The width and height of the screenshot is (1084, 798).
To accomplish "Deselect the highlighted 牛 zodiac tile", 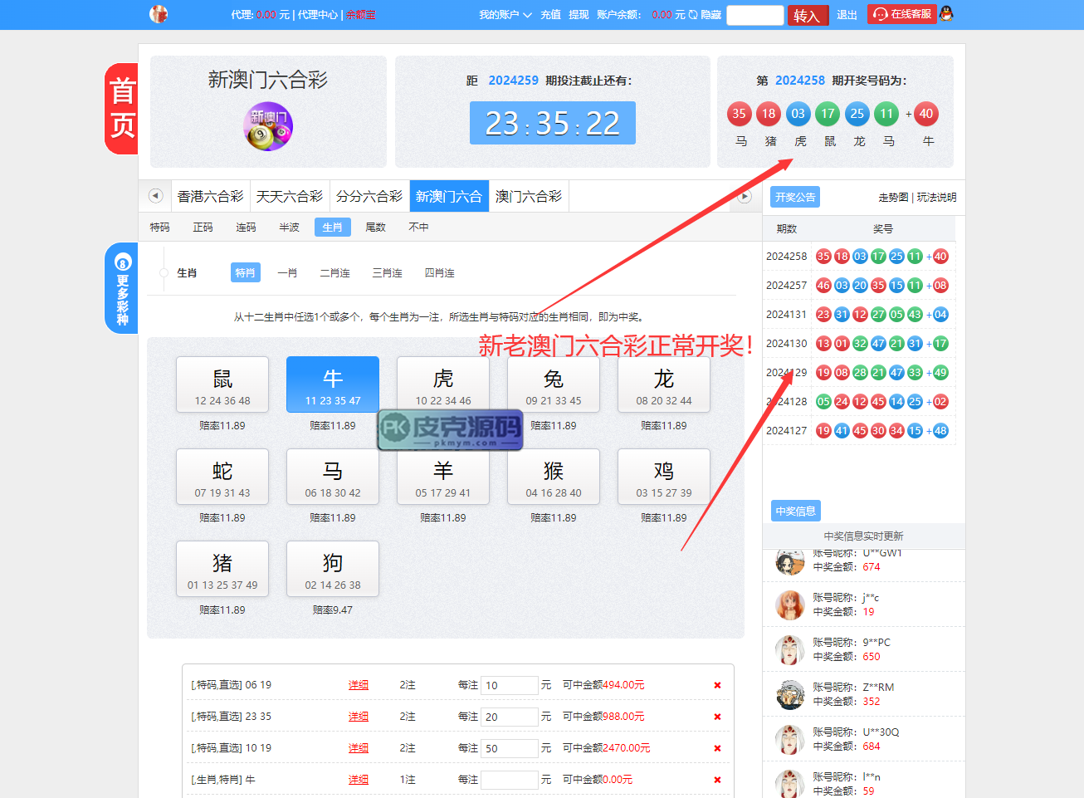I will point(333,384).
